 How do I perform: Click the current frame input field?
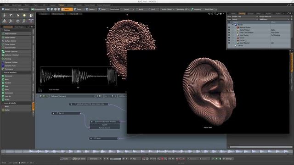(116, 159)
